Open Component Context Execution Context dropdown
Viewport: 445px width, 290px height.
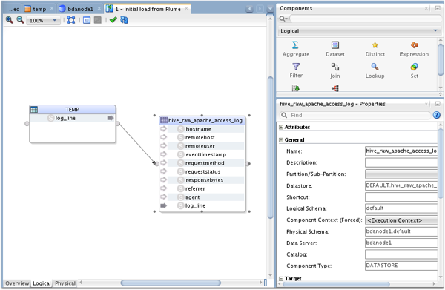(401, 220)
